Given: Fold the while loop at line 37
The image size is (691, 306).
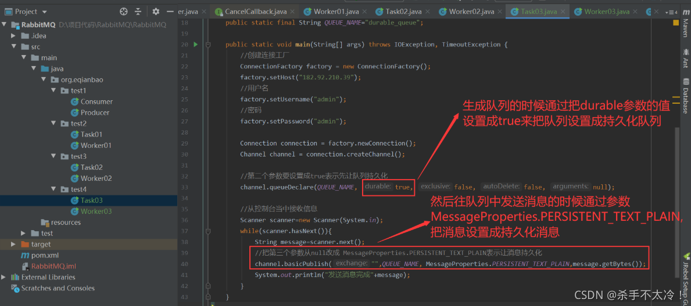Looking at the screenshot, I should pyautogui.click(x=208, y=231).
